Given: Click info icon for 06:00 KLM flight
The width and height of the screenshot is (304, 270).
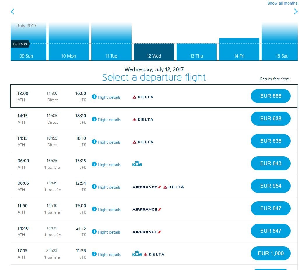Looking at the screenshot, I should tap(94, 164).
